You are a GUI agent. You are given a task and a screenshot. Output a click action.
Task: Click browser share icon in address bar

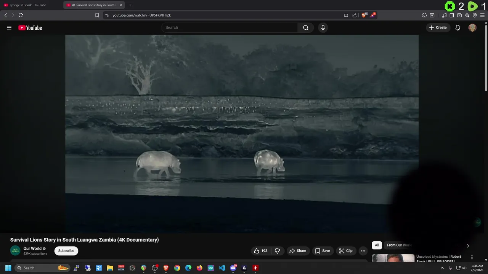[x=355, y=15]
